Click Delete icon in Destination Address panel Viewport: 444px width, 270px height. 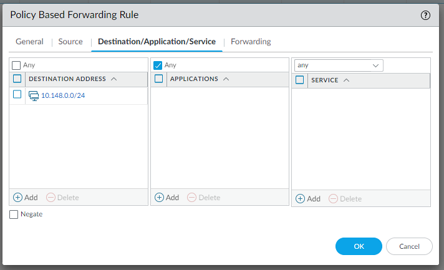52,197
